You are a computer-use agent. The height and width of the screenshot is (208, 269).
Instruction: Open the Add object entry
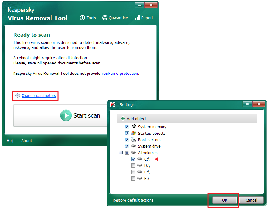tap(139, 118)
